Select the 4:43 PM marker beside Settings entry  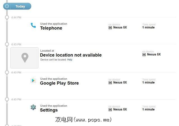point(7,99)
